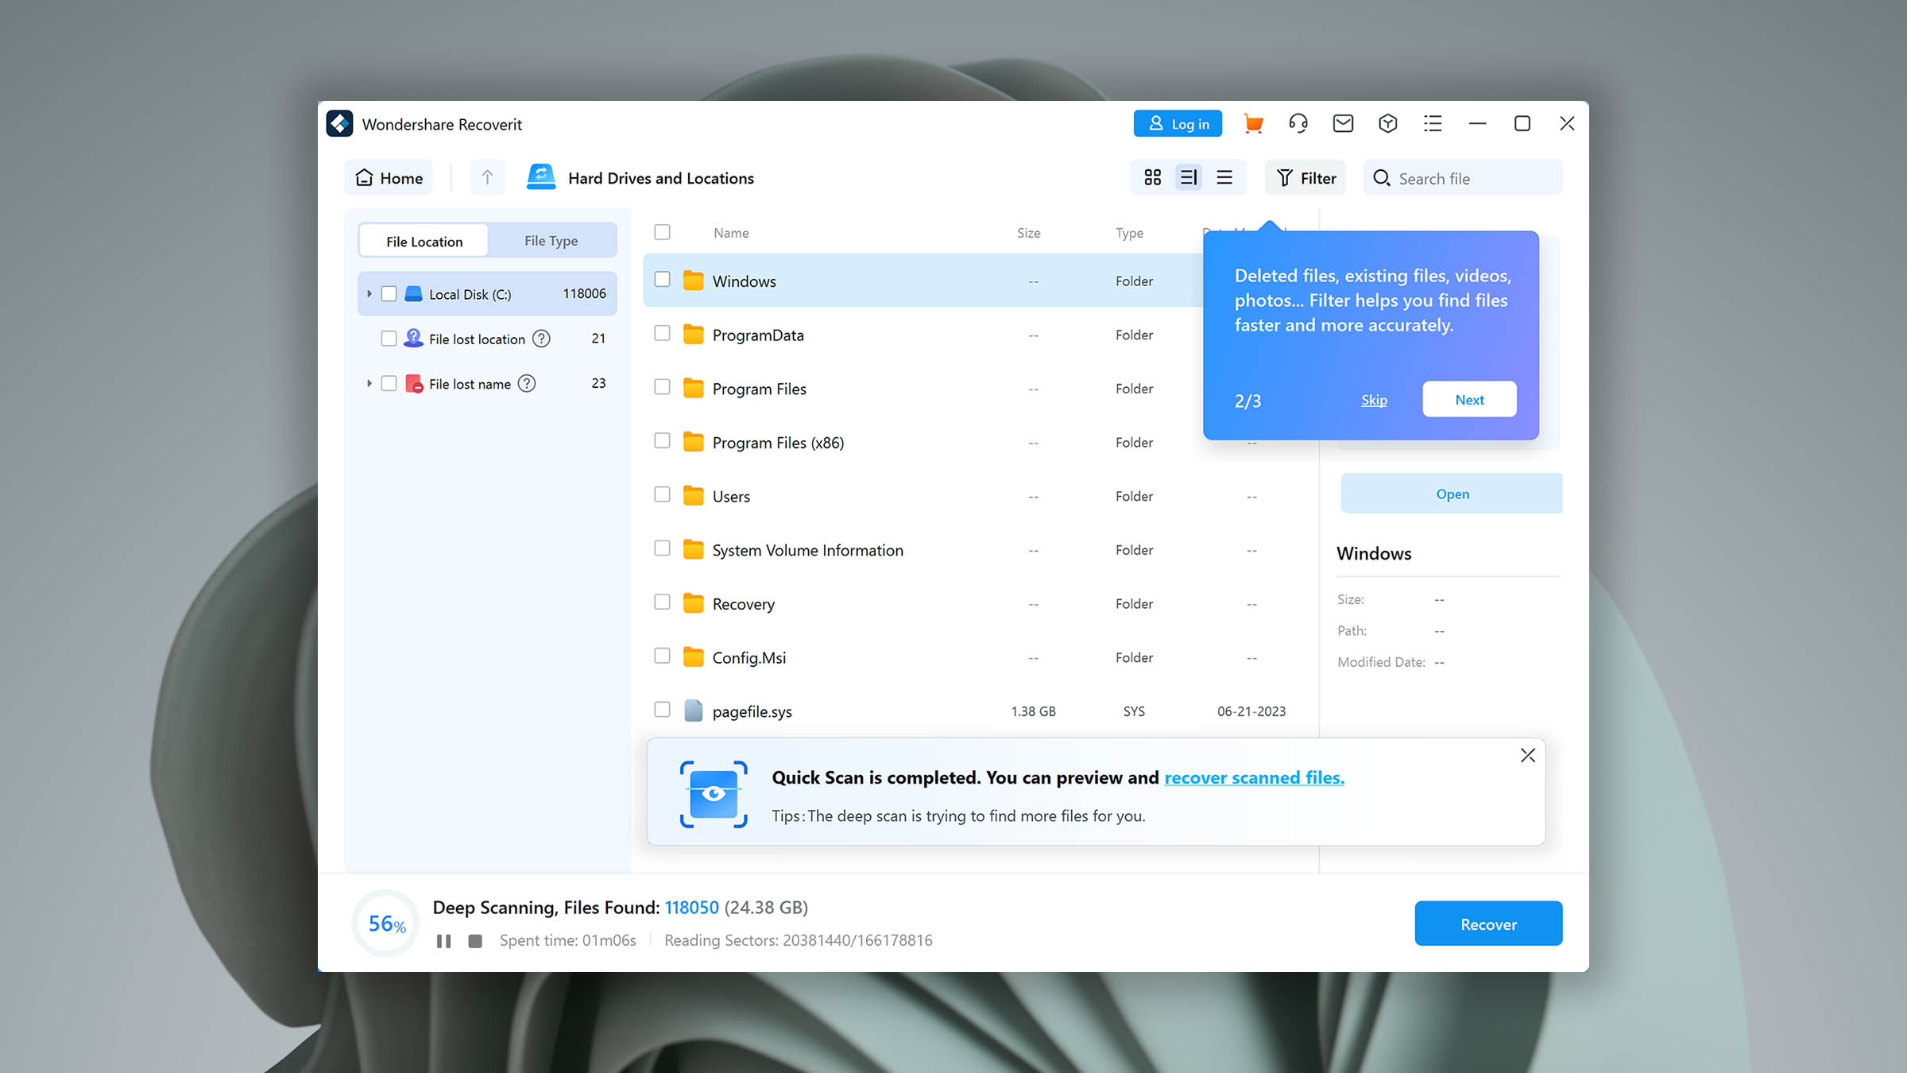Open the support headset icon
1907x1073 pixels.
coord(1298,124)
